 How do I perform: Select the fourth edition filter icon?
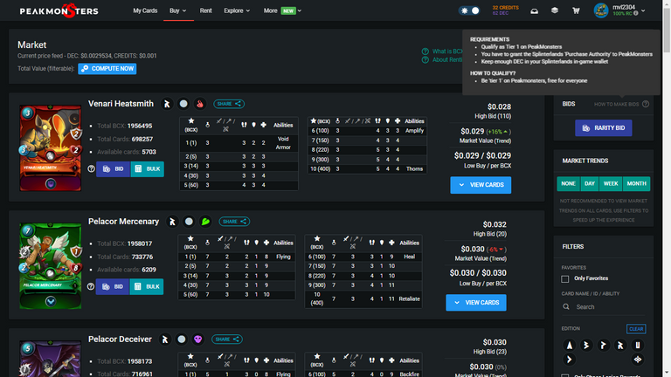point(620,345)
